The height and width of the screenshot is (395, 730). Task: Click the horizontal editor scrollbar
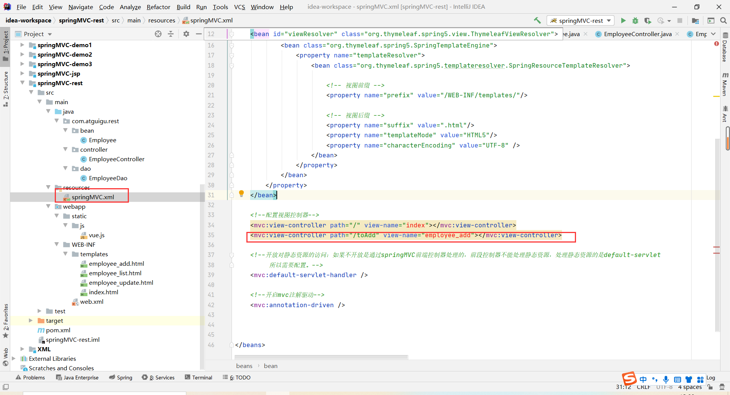[321, 357]
